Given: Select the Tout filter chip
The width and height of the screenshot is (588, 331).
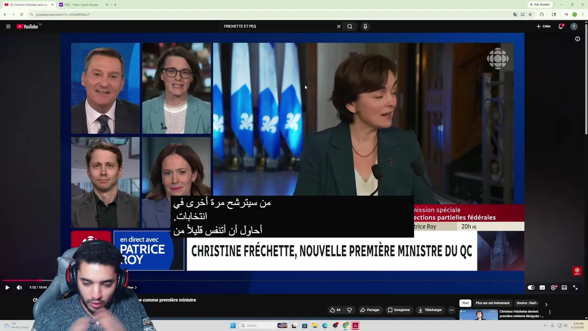Looking at the screenshot, I should [x=465, y=303].
